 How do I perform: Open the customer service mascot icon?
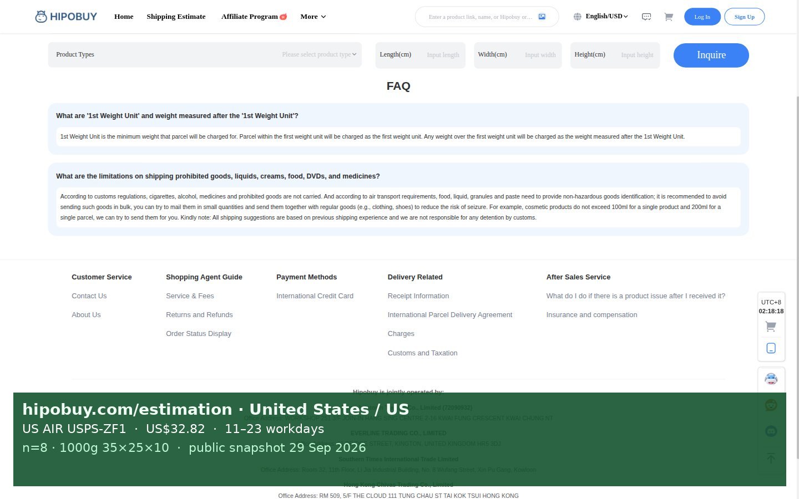point(771,379)
